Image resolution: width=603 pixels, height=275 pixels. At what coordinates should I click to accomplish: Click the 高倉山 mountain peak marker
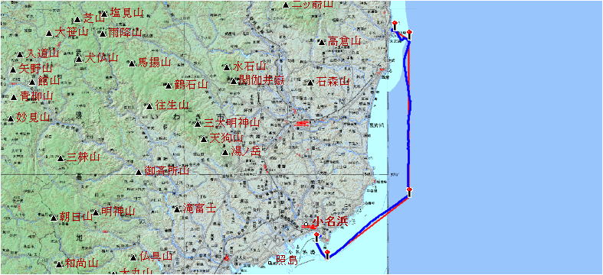322,42
